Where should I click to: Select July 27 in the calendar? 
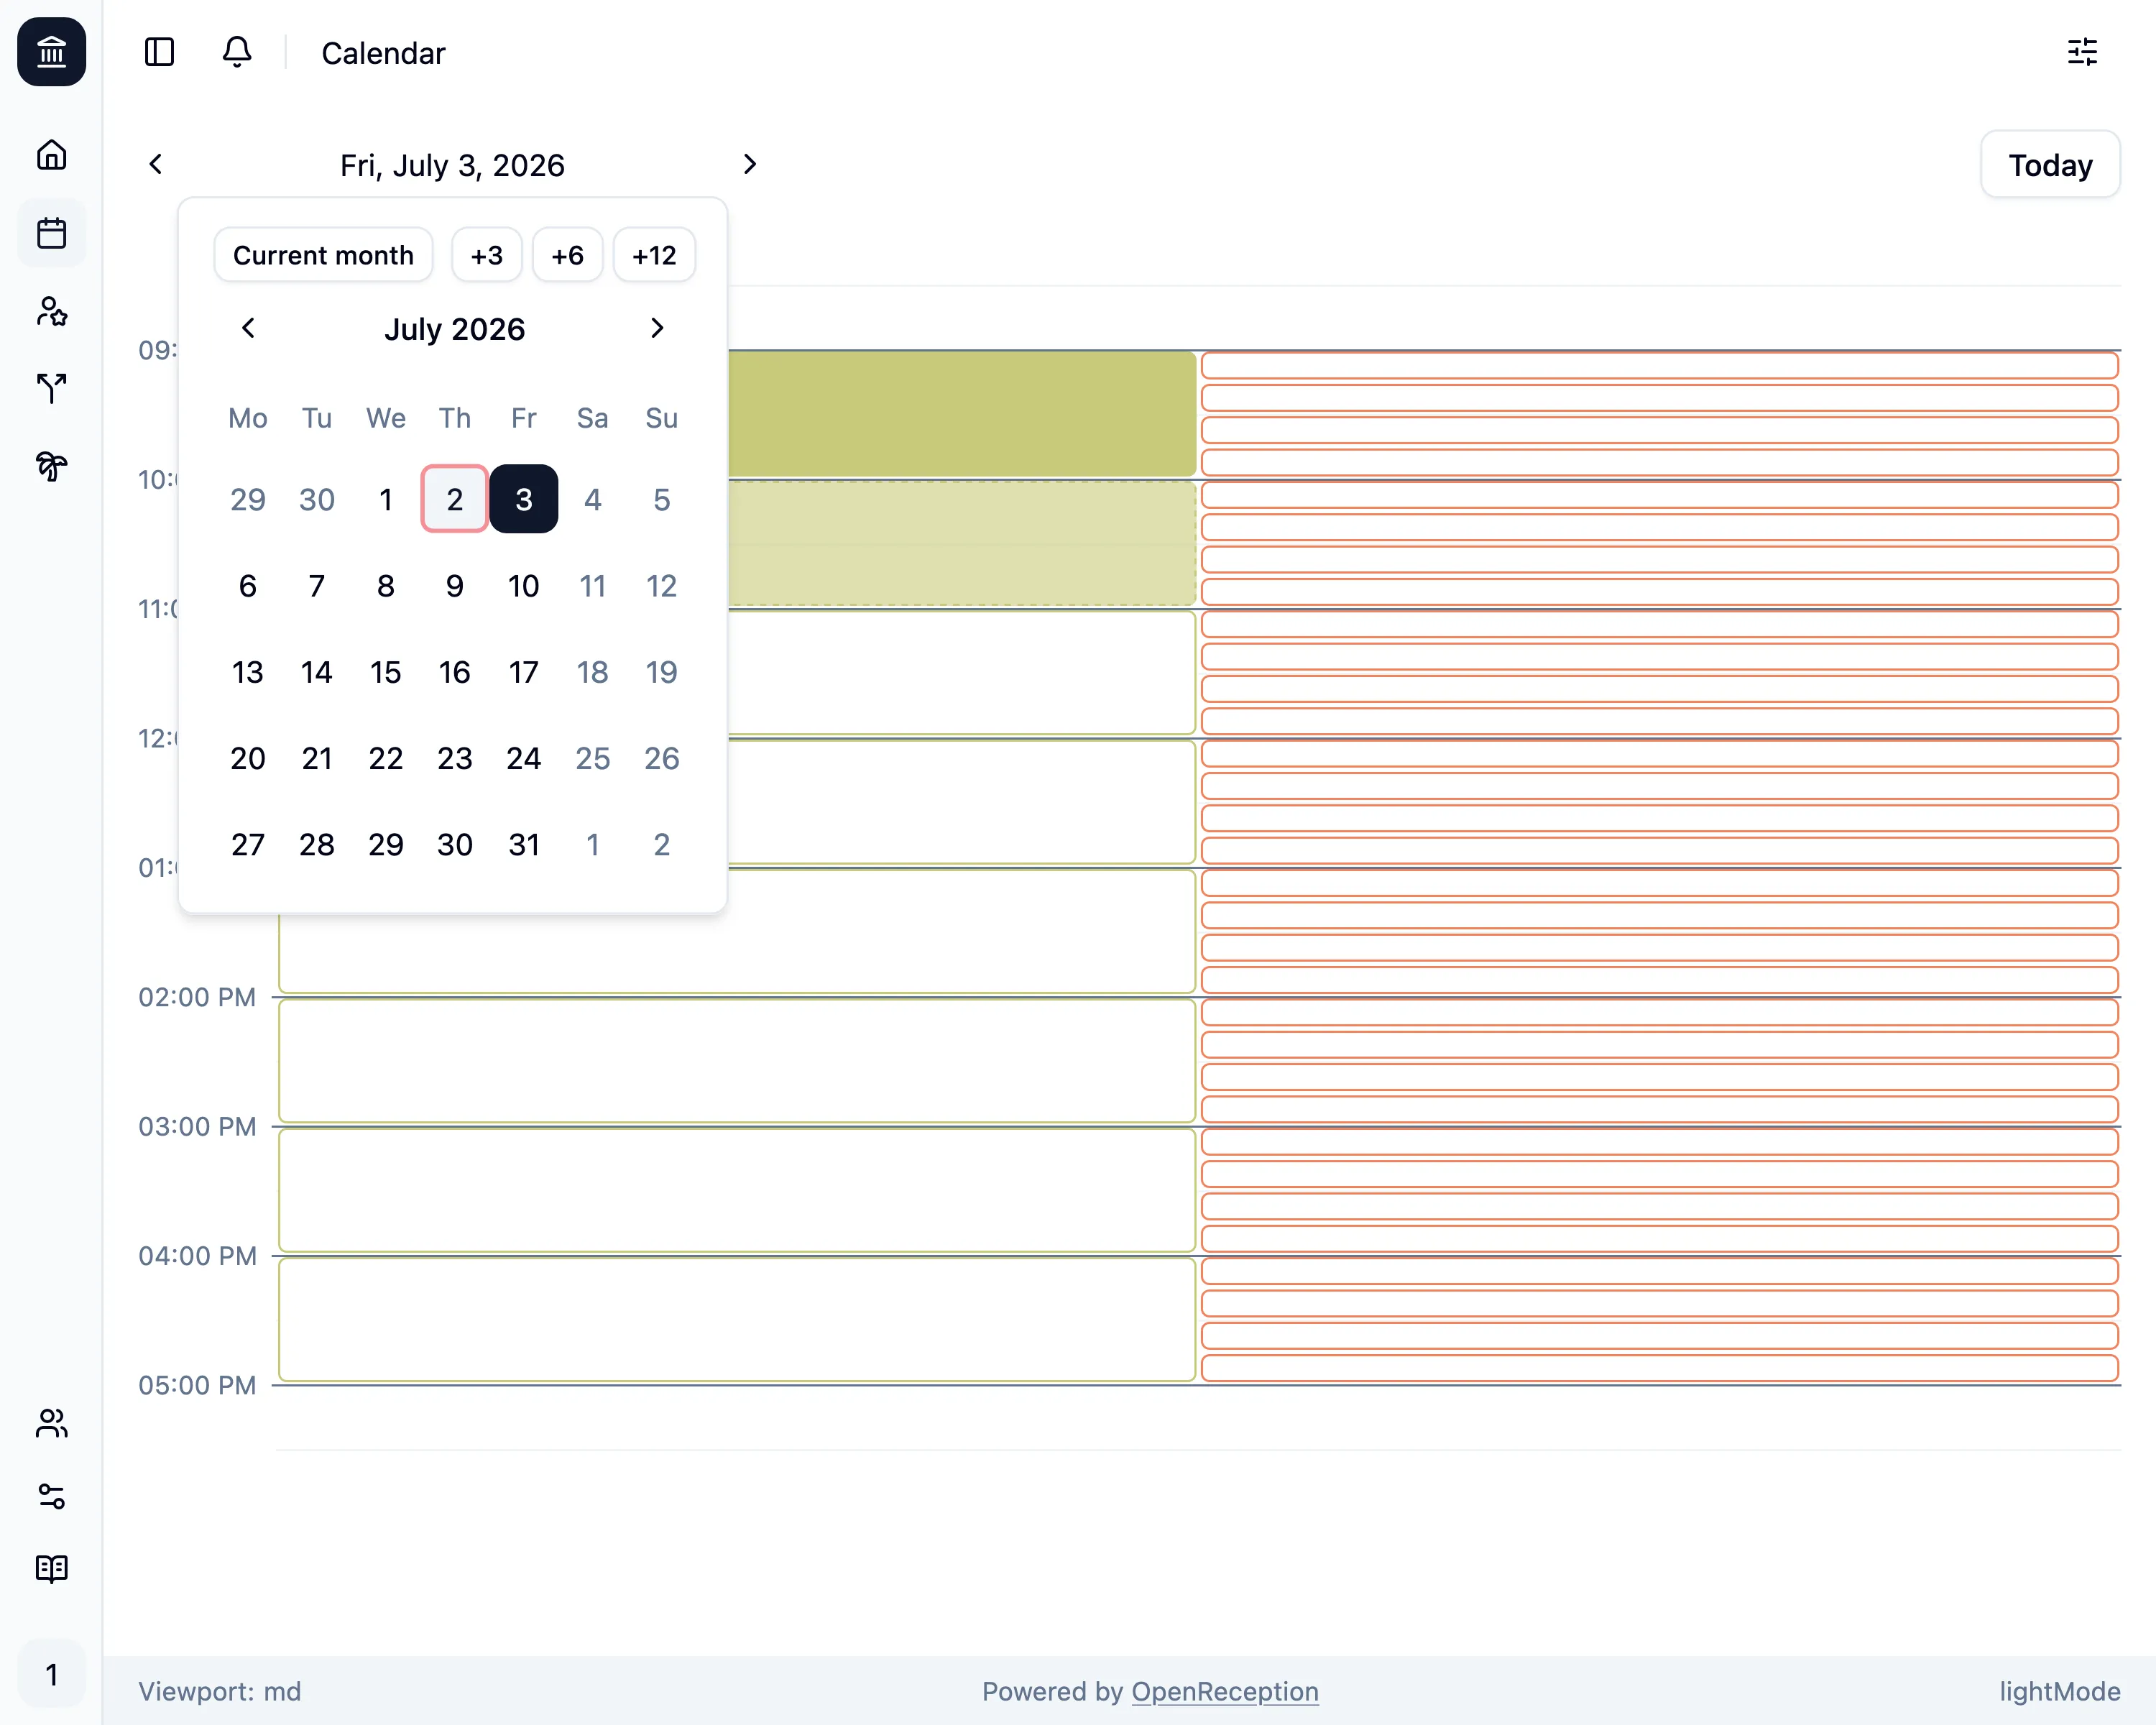click(x=248, y=845)
